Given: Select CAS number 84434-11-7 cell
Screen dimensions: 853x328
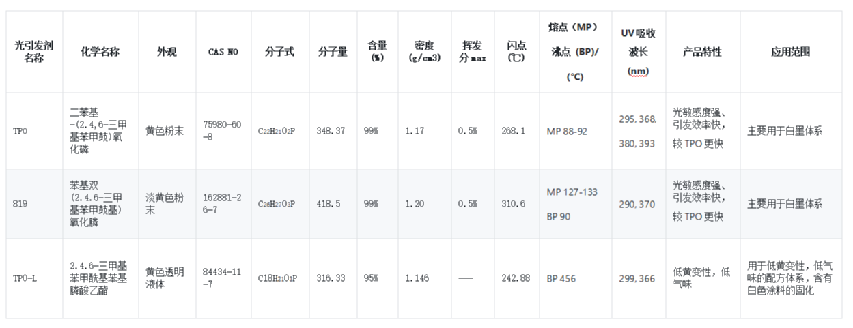Looking at the screenshot, I should coord(223,278).
